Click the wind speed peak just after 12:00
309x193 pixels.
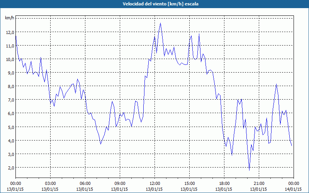tap(160, 23)
